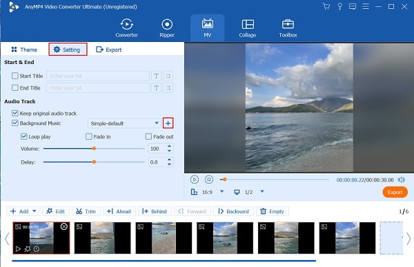Switch to the Converter module
Viewport: 414px width, 267px height.
(126, 28)
